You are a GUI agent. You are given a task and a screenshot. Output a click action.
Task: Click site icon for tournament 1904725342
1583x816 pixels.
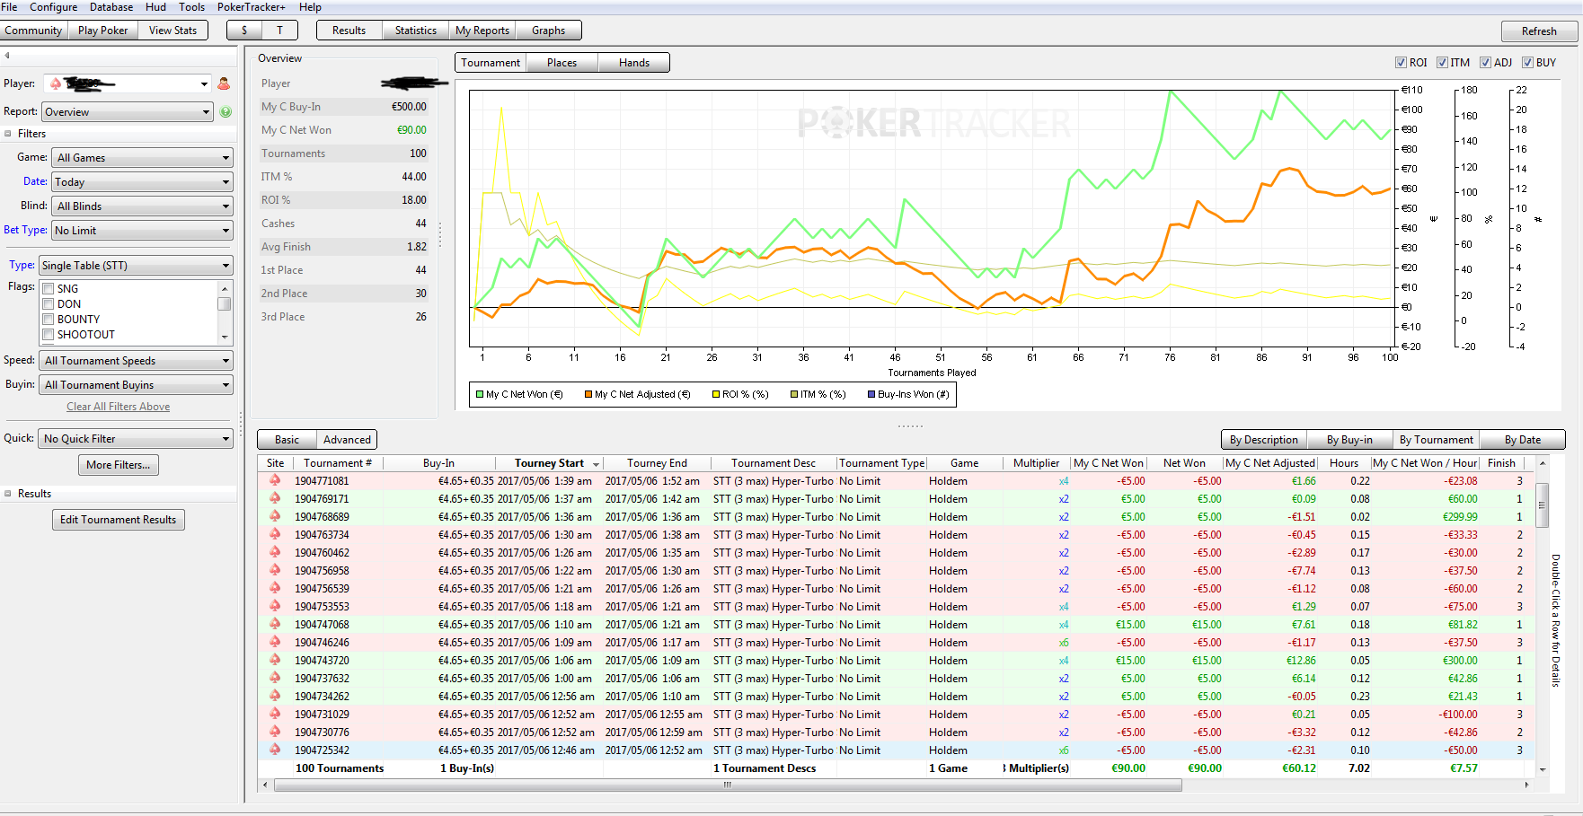click(x=275, y=750)
